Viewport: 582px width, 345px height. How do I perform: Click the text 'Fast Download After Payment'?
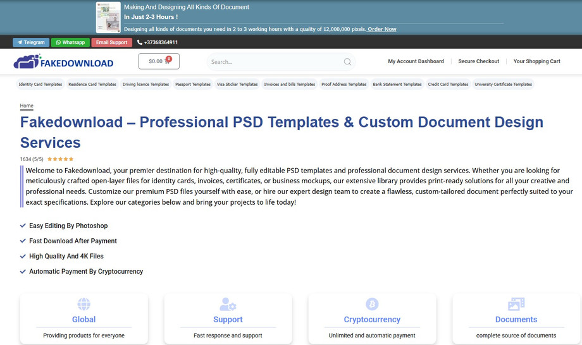pyautogui.click(x=73, y=241)
